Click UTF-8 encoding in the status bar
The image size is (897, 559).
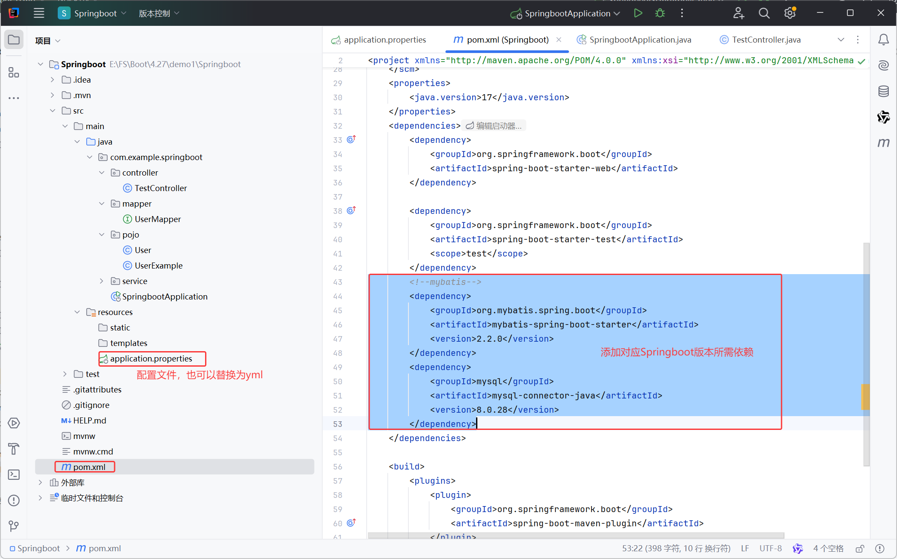[x=770, y=548]
